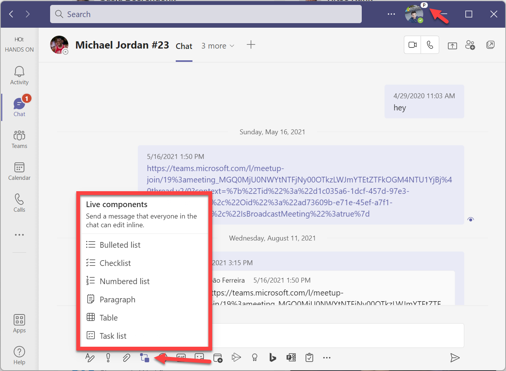Open the Praise badge icon

coord(254,357)
